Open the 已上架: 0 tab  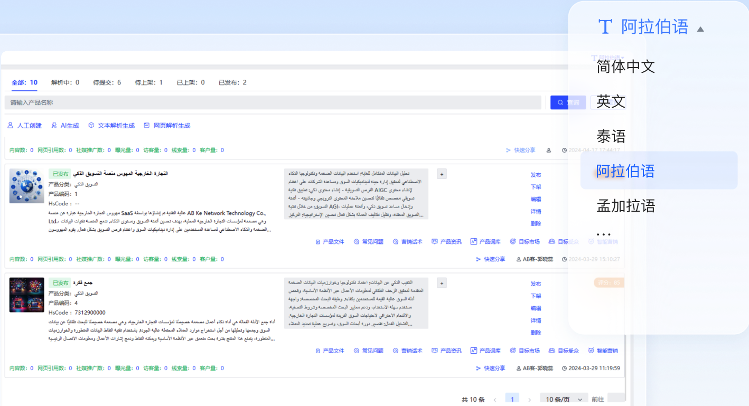coord(190,82)
